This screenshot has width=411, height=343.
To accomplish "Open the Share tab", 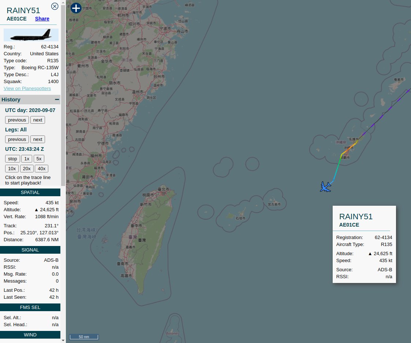I will click(42, 19).
